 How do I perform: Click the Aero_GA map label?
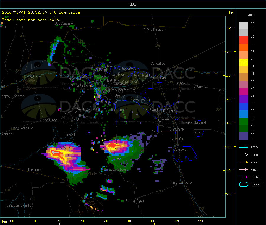pos(176,139)
